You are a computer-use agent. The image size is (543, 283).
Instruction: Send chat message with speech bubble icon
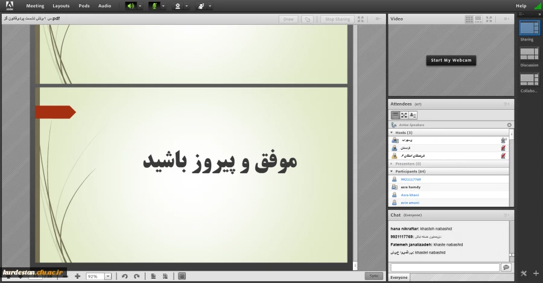[x=506, y=267]
